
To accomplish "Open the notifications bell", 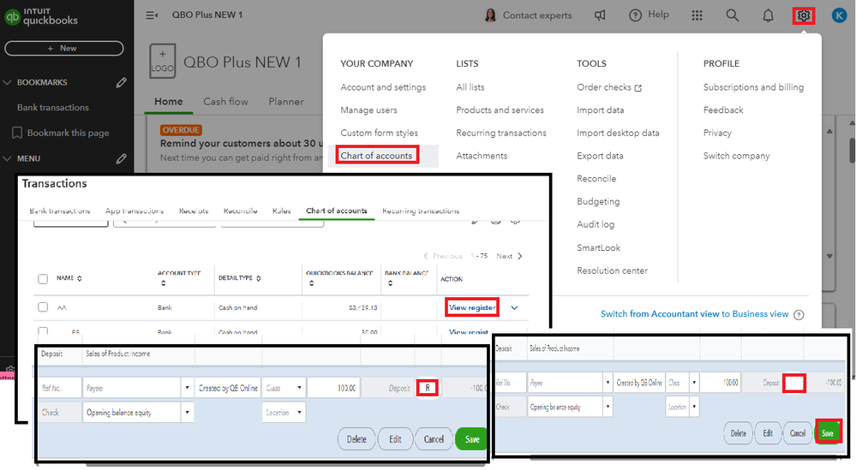I will (768, 15).
